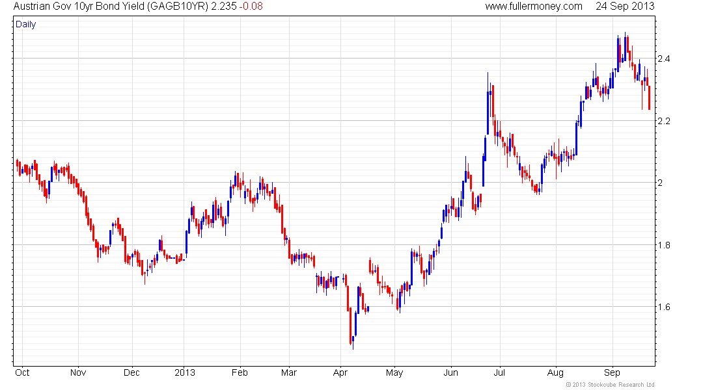Click the y-axis label 2
This screenshot has height=390, width=716.
pos(660,183)
